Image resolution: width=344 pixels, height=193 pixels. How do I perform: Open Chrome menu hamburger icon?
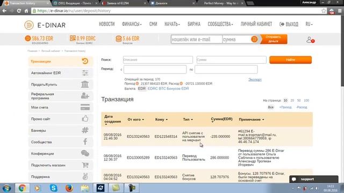340,11
